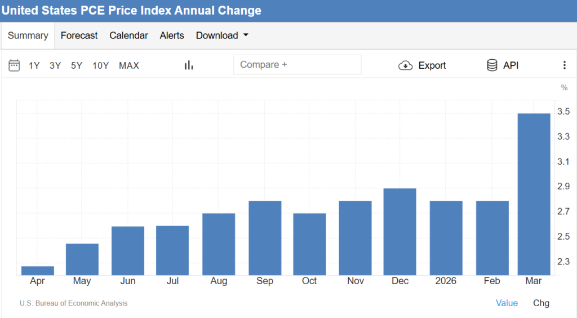Click the Compare + input field
Image resolution: width=577 pixels, height=318 pixels.
coord(298,65)
